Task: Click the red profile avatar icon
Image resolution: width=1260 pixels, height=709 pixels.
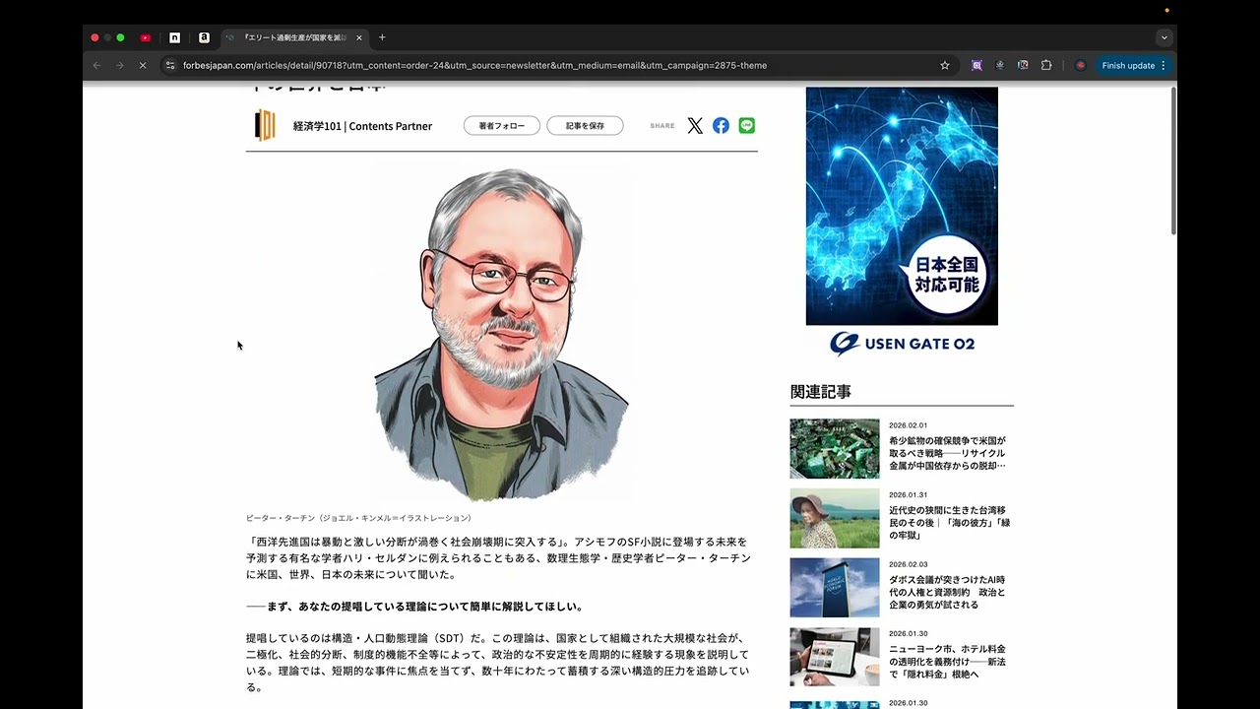Action: 1080,65
